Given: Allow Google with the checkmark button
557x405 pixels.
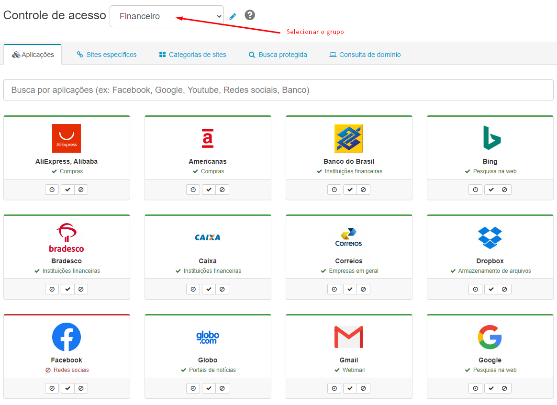Looking at the screenshot, I should [x=491, y=388].
